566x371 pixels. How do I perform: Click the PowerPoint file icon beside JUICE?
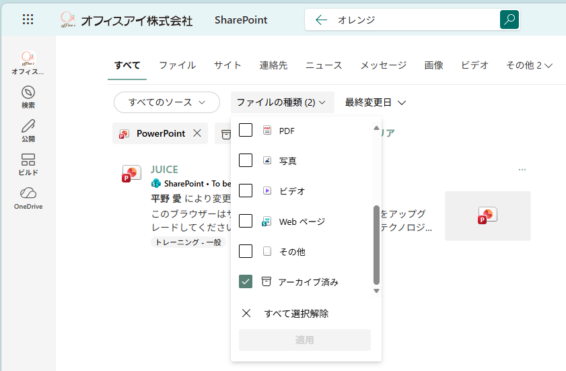point(131,174)
